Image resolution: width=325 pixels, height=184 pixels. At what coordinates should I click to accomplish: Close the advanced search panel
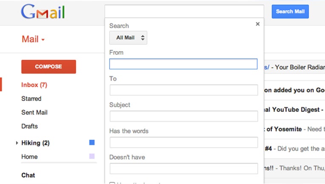click(x=258, y=24)
